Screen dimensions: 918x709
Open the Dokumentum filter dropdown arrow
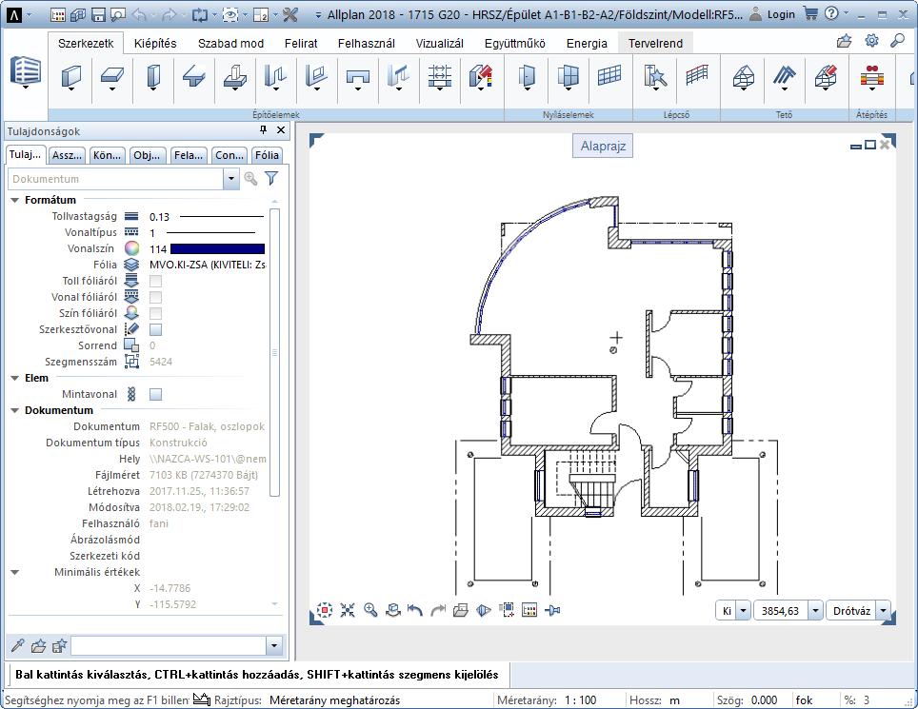tap(231, 178)
